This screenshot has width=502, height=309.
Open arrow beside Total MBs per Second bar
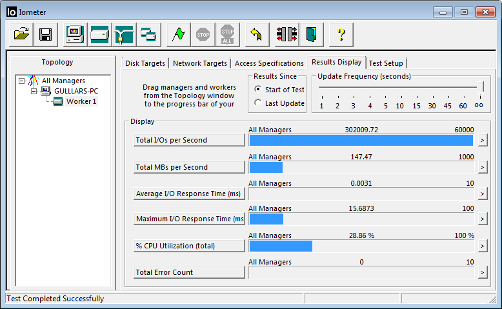point(483,168)
